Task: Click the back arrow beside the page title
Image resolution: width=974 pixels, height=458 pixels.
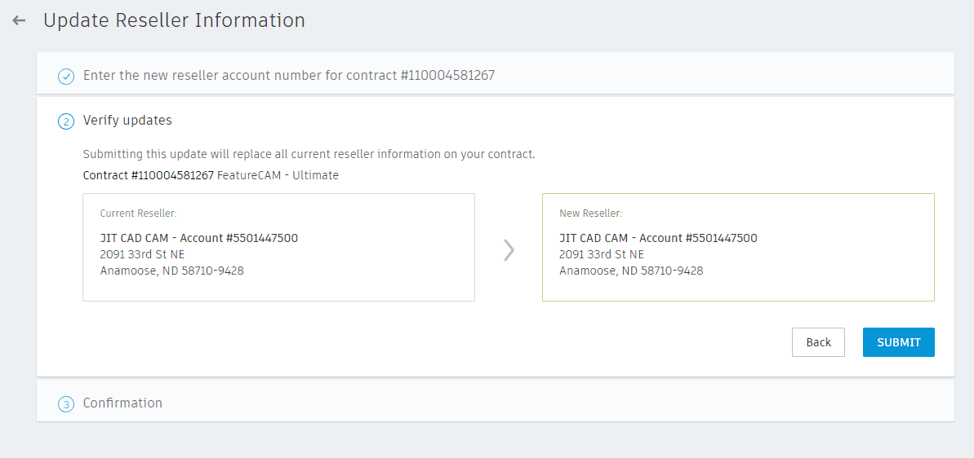Action: click(x=19, y=20)
